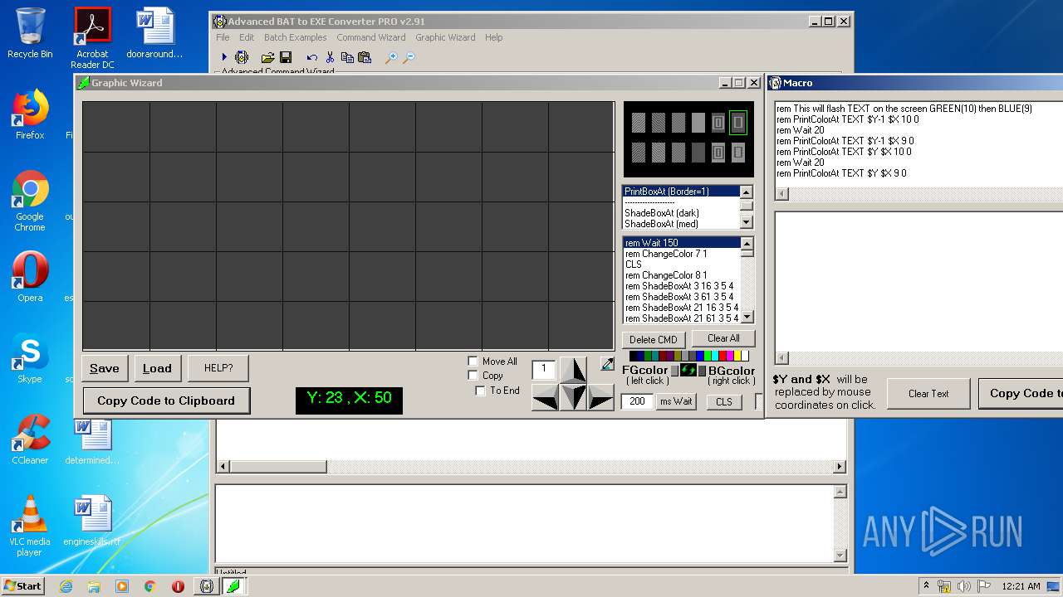
Task: Select the green-highlighted box style in the top row
Action: point(737,124)
